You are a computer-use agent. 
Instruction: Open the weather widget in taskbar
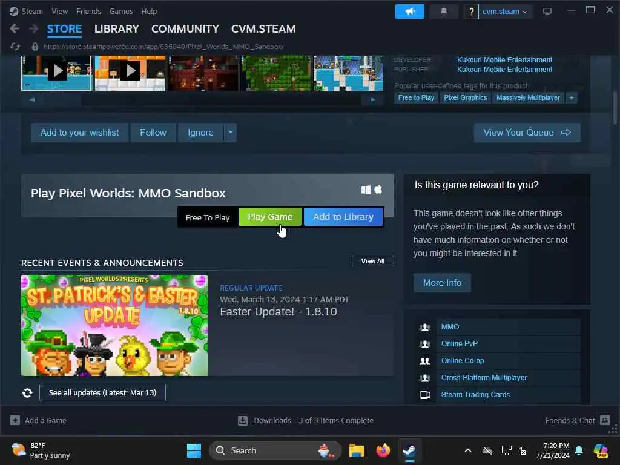tap(41, 450)
